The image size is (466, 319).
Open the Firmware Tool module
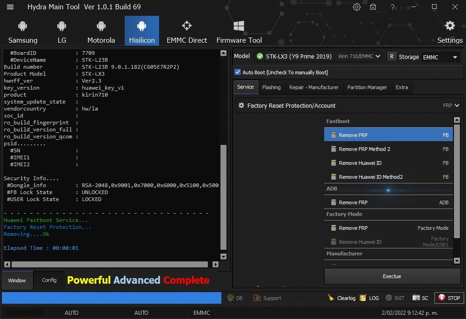[239, 31]
